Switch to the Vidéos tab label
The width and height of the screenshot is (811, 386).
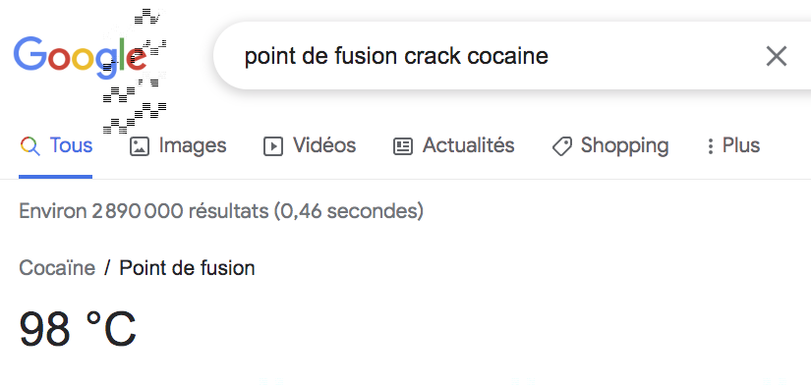tap(324, 145)
